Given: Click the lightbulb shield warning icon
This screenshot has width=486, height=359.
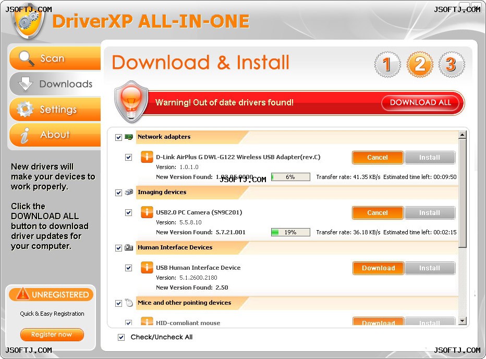Looking at the screenshot, I should (x=131, y=102).
